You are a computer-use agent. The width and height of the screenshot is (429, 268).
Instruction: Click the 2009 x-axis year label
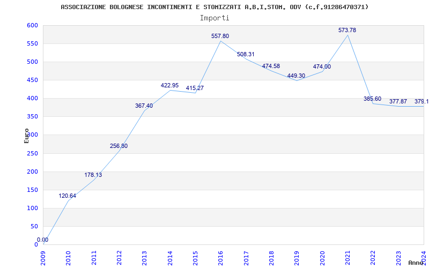tap(43, 258)
